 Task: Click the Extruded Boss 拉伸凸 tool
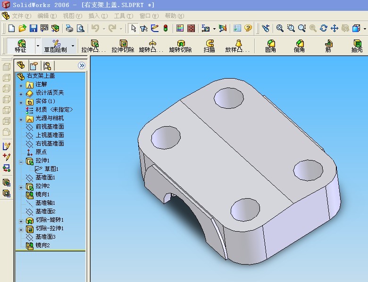(x=93, y=46)
